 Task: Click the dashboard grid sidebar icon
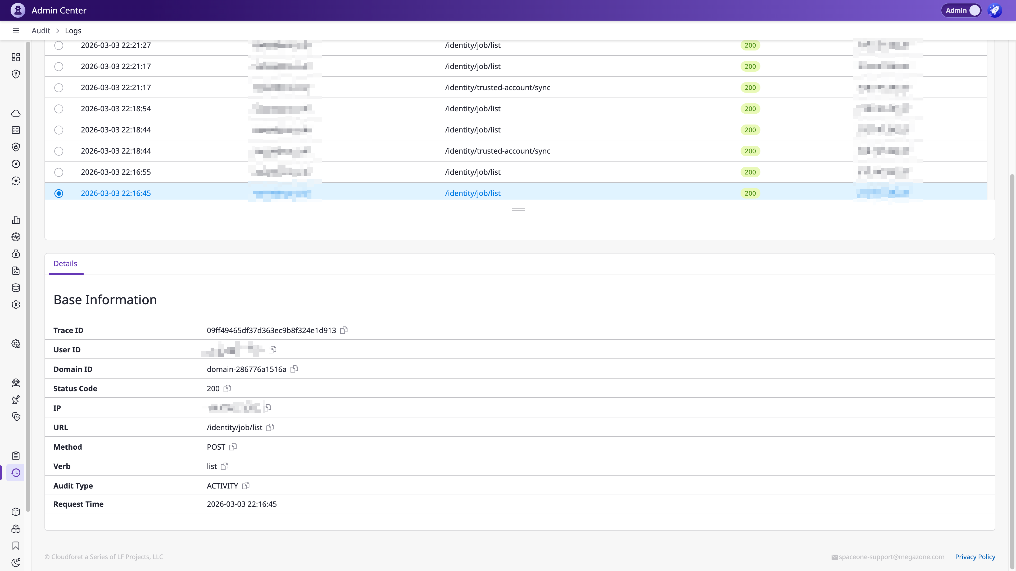(16, 58)
